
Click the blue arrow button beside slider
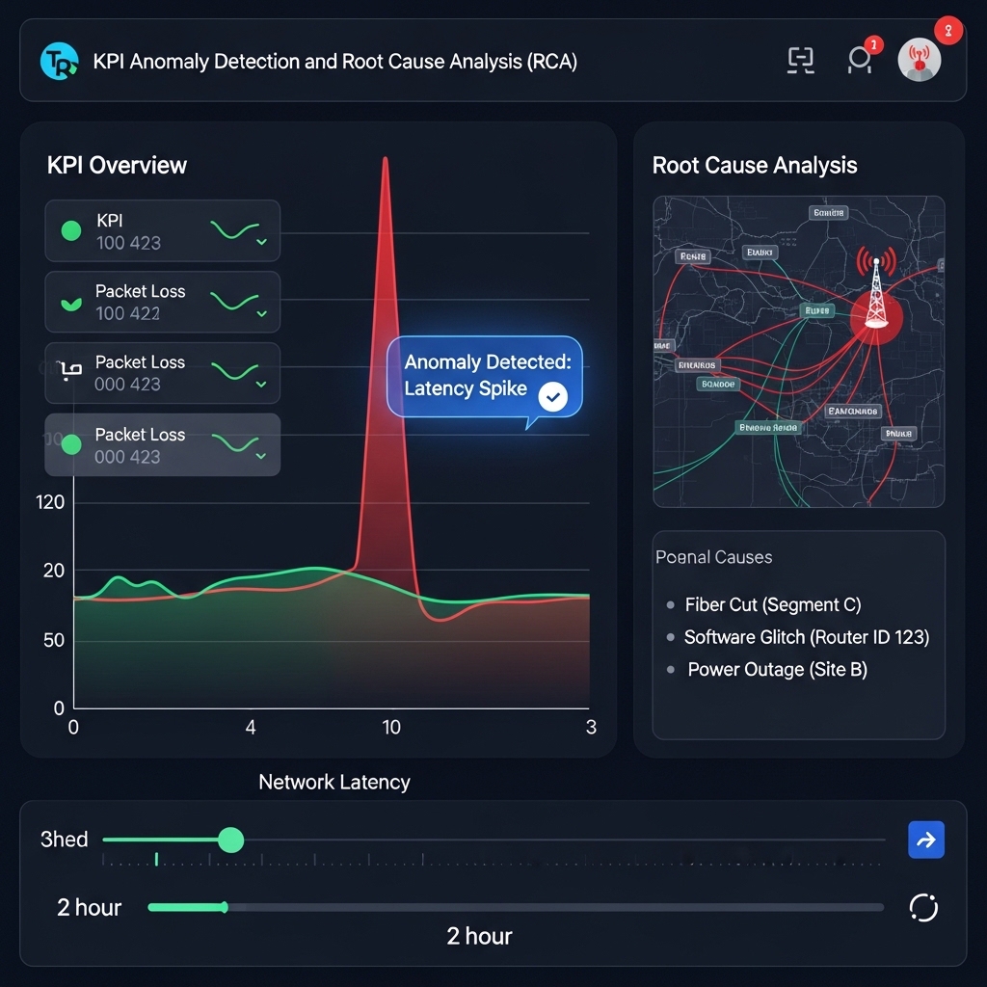click(925, 840)
